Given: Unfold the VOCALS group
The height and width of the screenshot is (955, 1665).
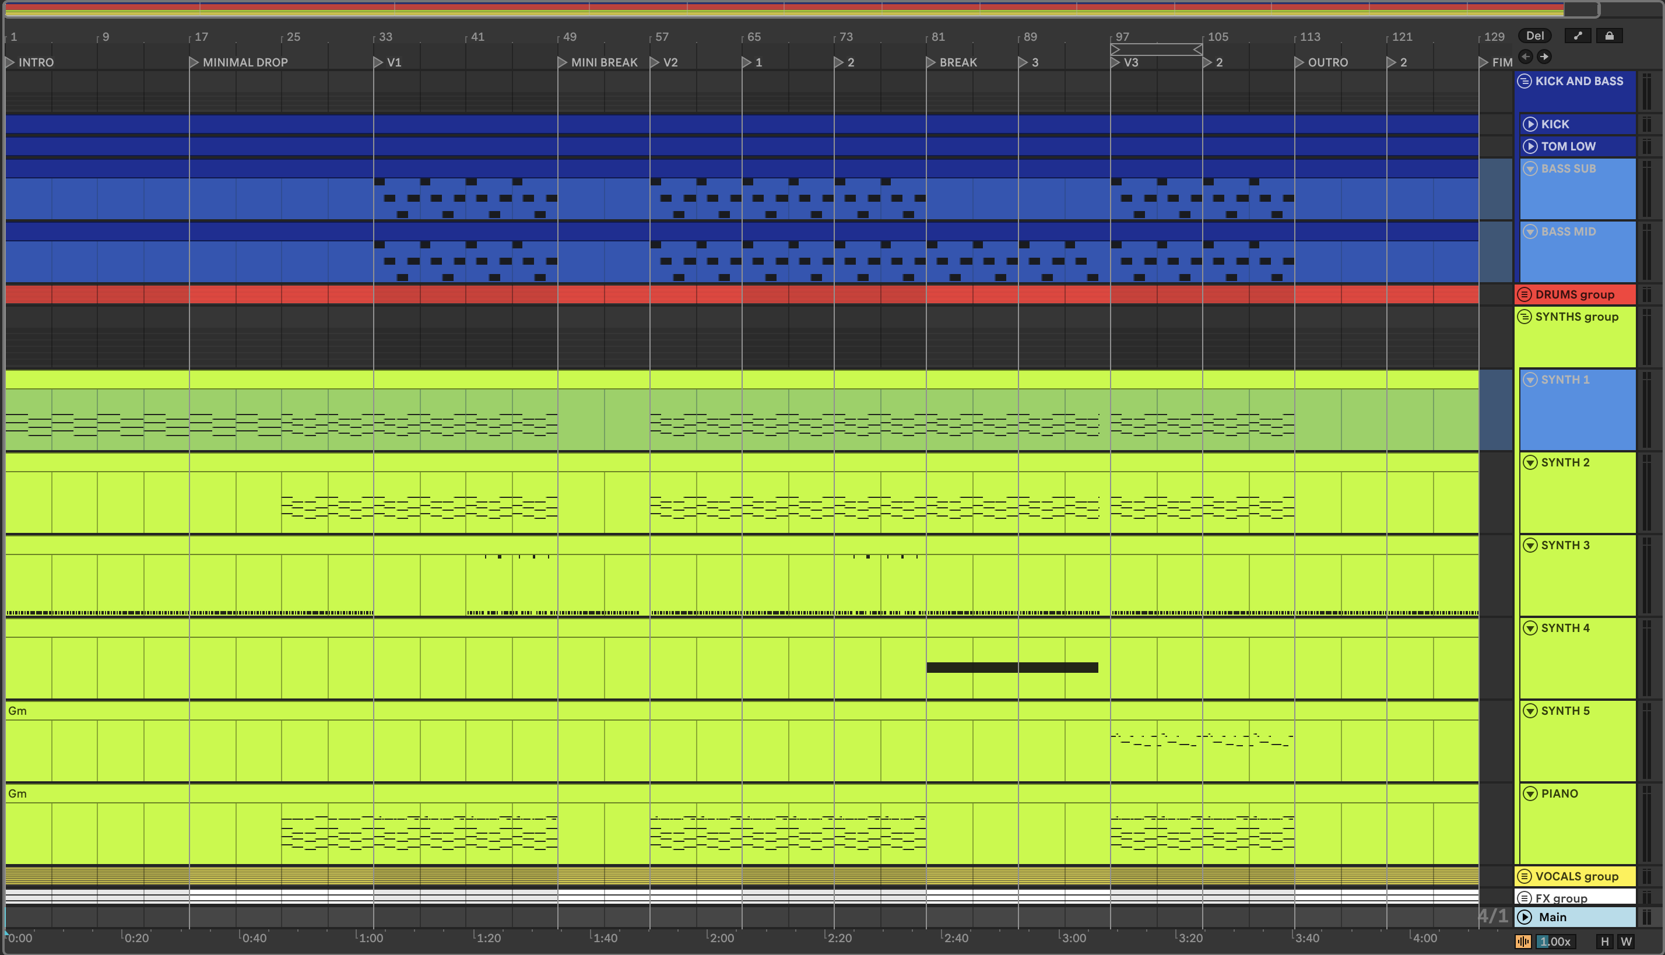Looking at the screenshot, I should tap(1525, 876).
